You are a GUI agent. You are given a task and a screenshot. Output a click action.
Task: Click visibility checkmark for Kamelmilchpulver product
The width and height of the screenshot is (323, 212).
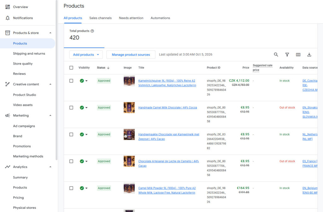(82, 81)
